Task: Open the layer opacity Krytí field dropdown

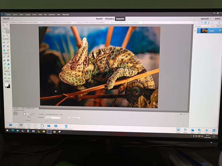Action: [x=218, y=26]
